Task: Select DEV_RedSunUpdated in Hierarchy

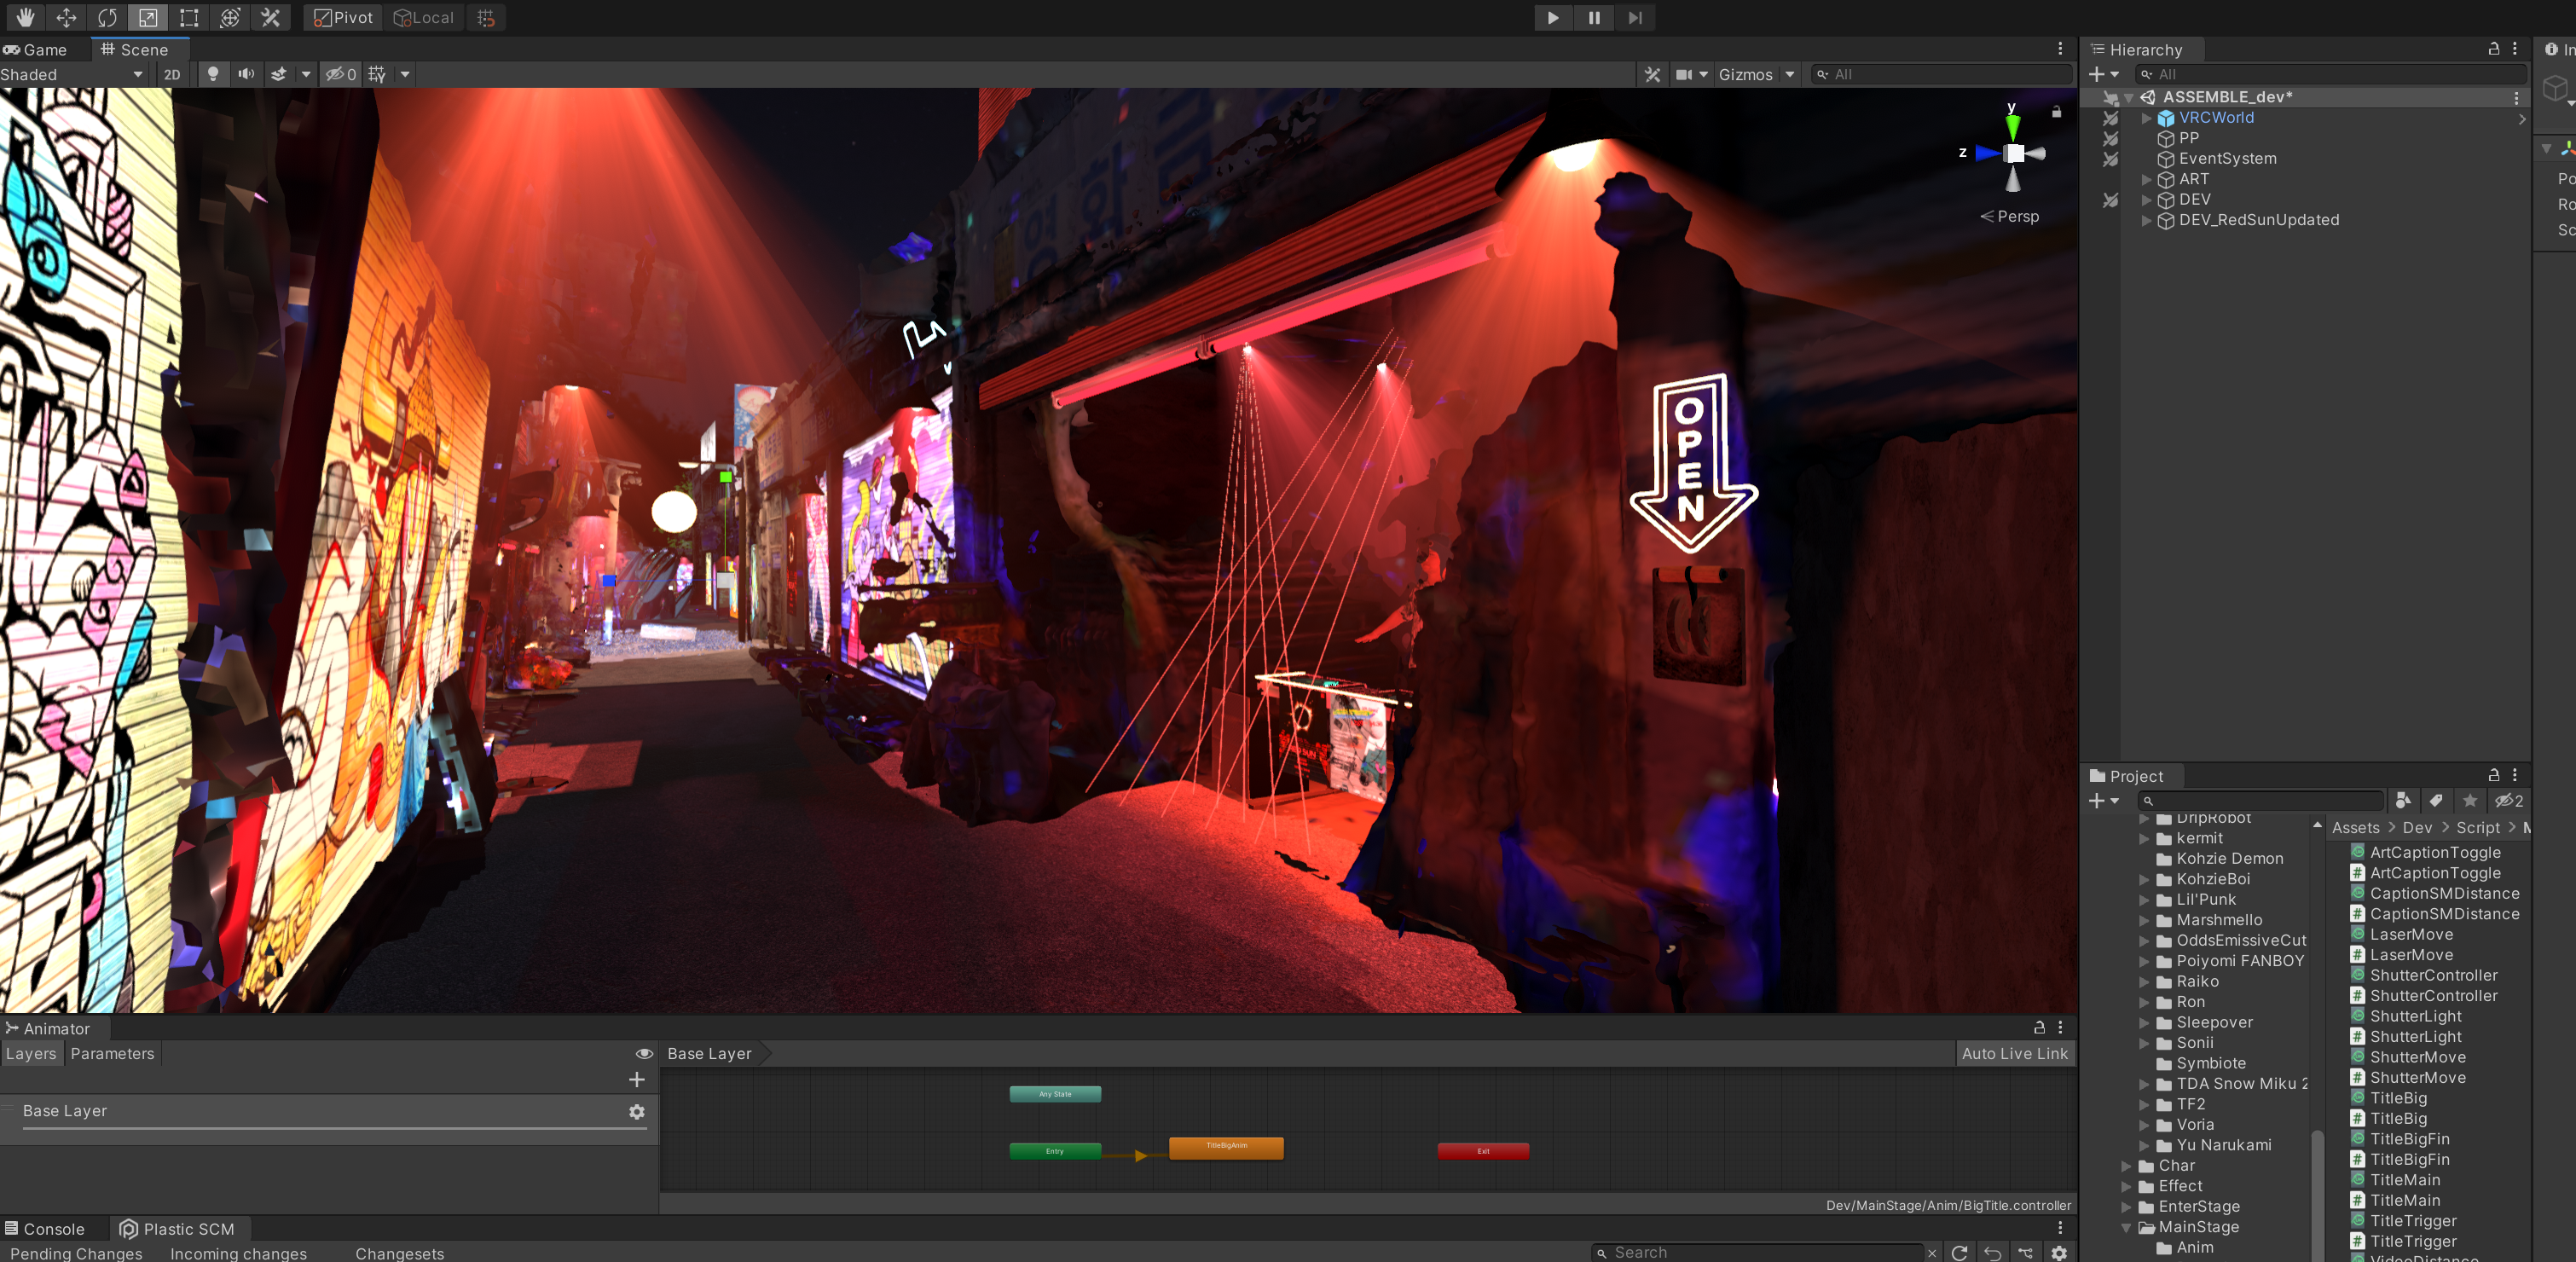Action: (2258, 220)
